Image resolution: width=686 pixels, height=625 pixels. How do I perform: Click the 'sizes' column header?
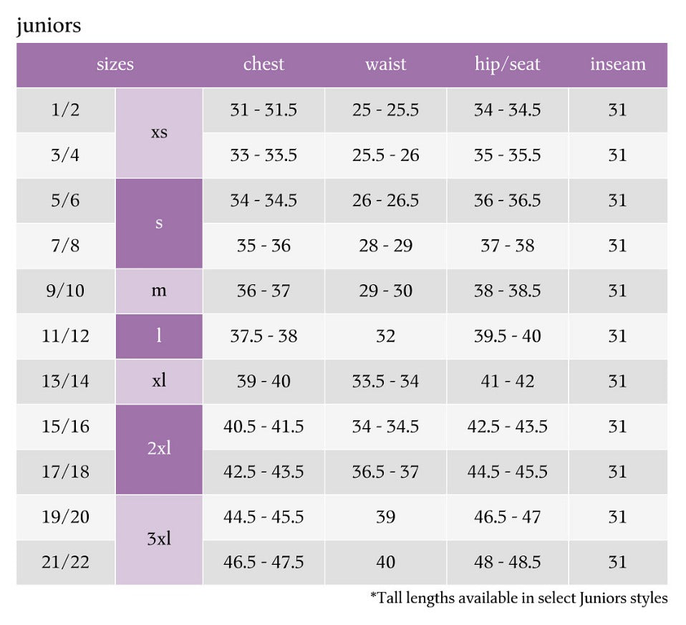115,64
